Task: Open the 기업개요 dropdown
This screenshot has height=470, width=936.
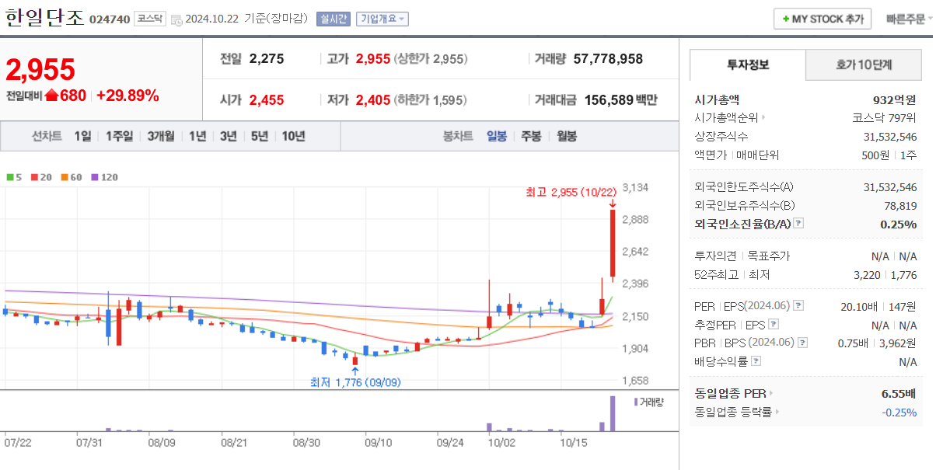Action: tap(382, 19)
